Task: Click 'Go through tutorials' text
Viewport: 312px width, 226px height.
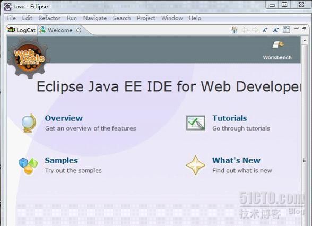Action: [x=241, y=128]
